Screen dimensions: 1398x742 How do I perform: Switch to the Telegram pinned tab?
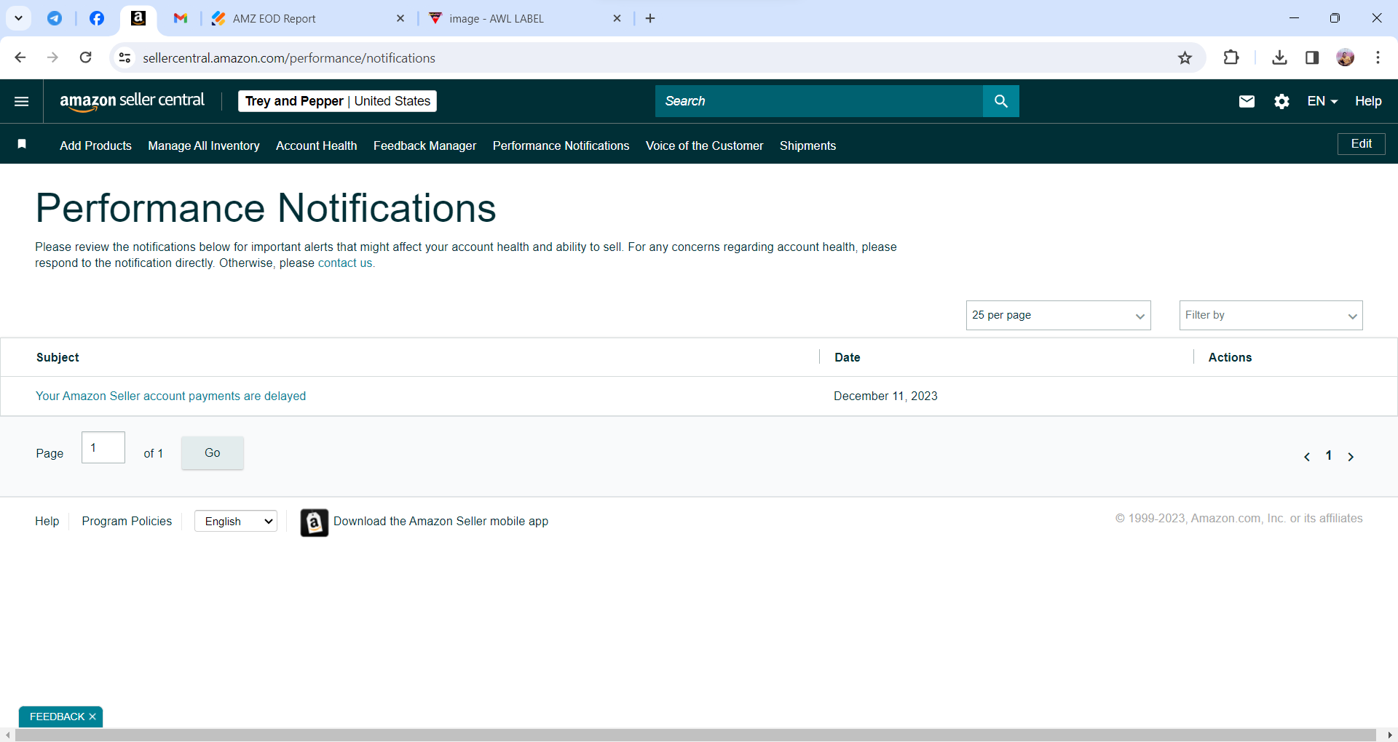55,18
